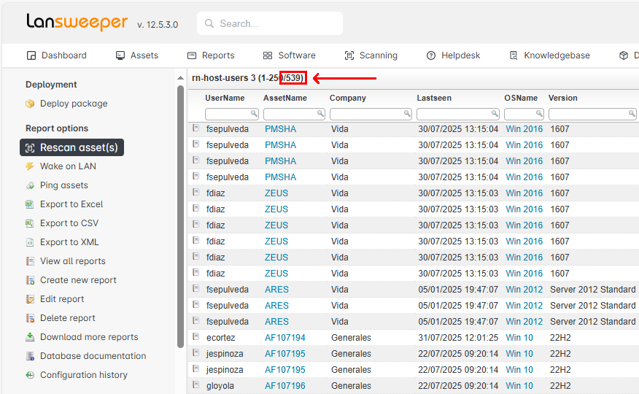Open the Helpdesk menu

tap(453, 55)
